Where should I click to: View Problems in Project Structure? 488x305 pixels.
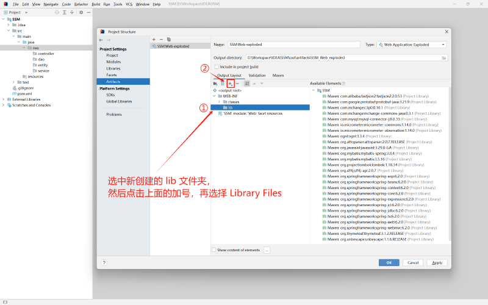click(x=114, y=115)
